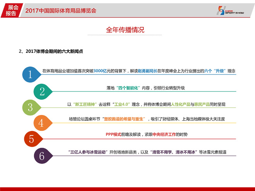Click the red phrase 中央经济工作
Screen dimensions: 255x191
point(164,135)
